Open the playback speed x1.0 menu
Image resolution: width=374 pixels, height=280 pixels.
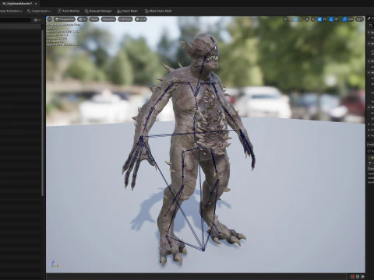tap(141, 19)
